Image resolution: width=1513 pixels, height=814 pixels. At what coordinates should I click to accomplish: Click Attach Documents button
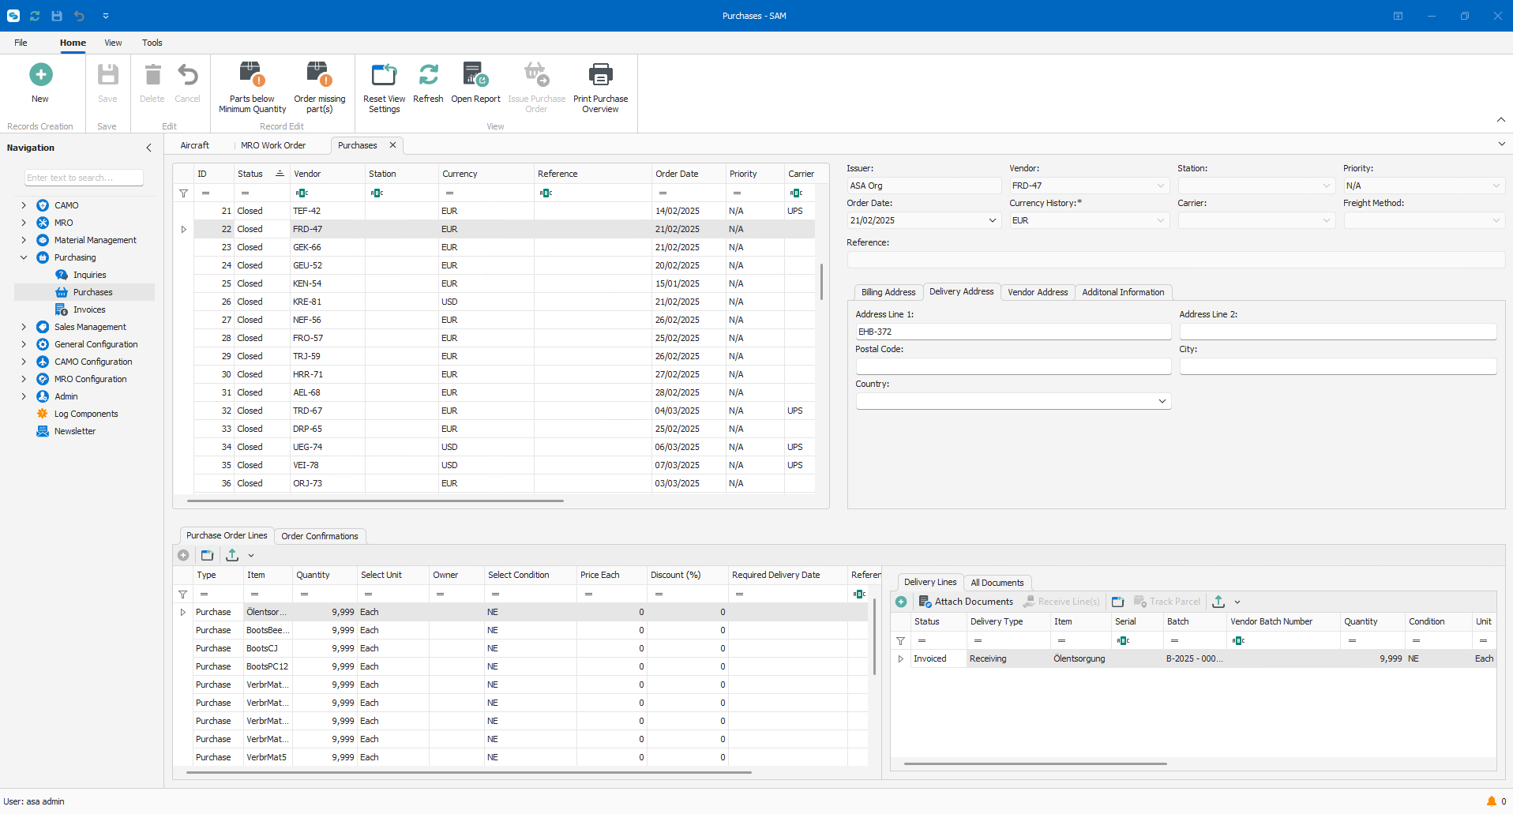tap(965, 602)
